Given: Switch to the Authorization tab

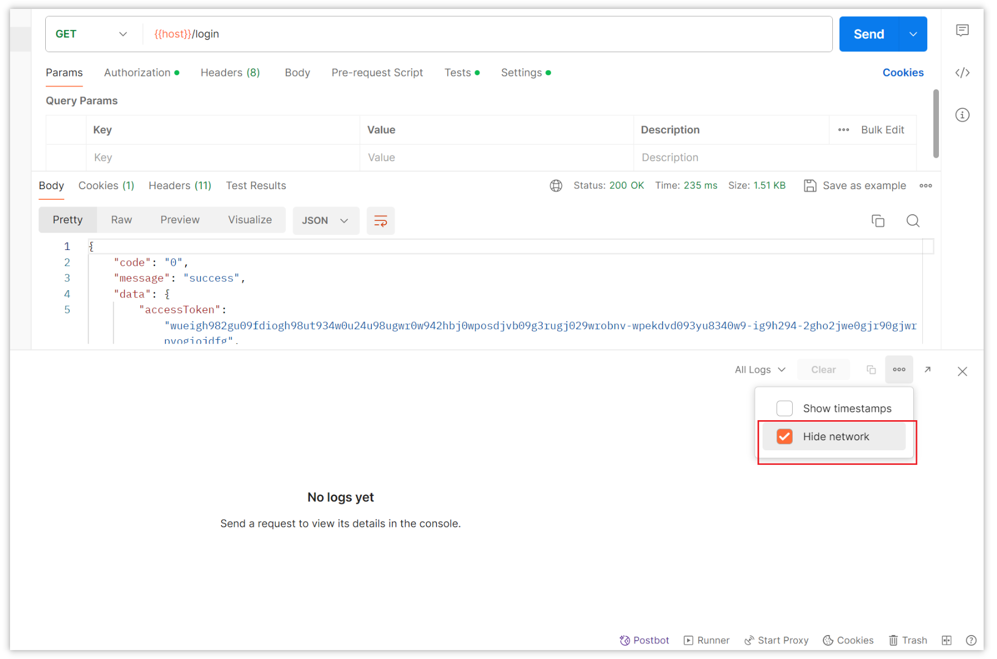Looking at the screenshot, I should pos(141,73).
